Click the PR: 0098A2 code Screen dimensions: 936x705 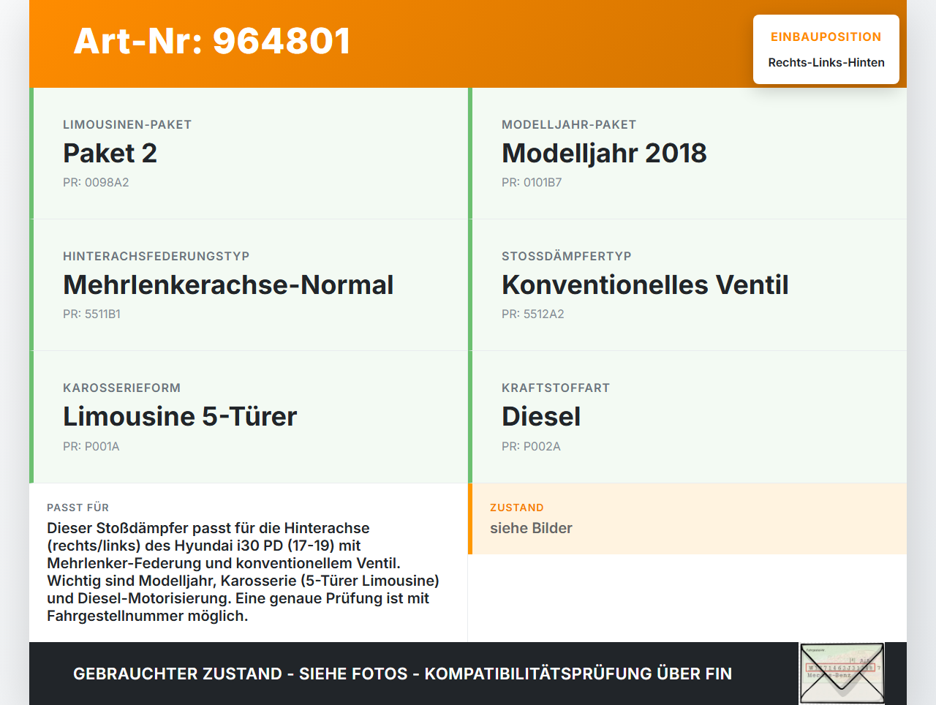click(96, 182)
